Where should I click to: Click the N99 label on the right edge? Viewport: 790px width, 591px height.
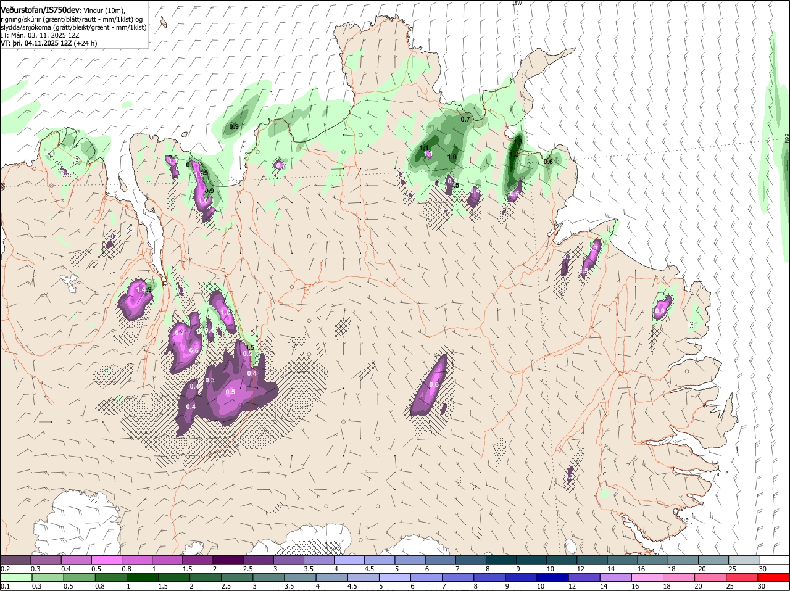(x=787, y=139)
